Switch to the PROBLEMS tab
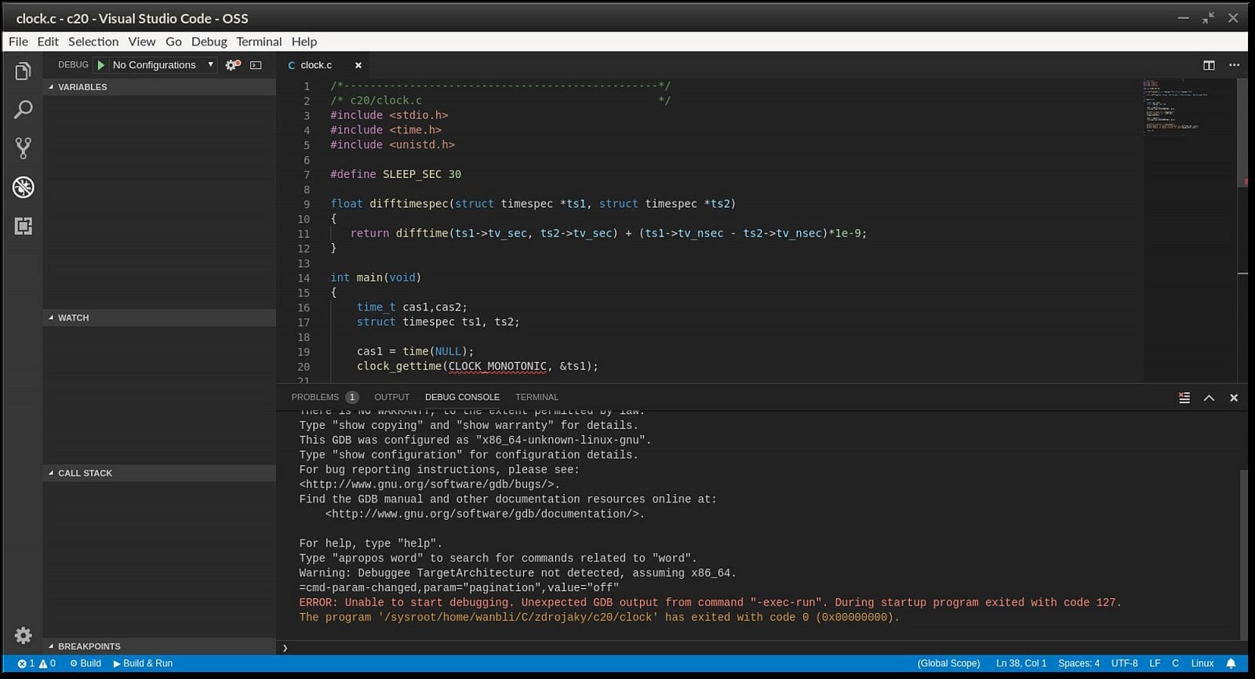The height and width of the screenshot is (679, 1255). point(315,398)
